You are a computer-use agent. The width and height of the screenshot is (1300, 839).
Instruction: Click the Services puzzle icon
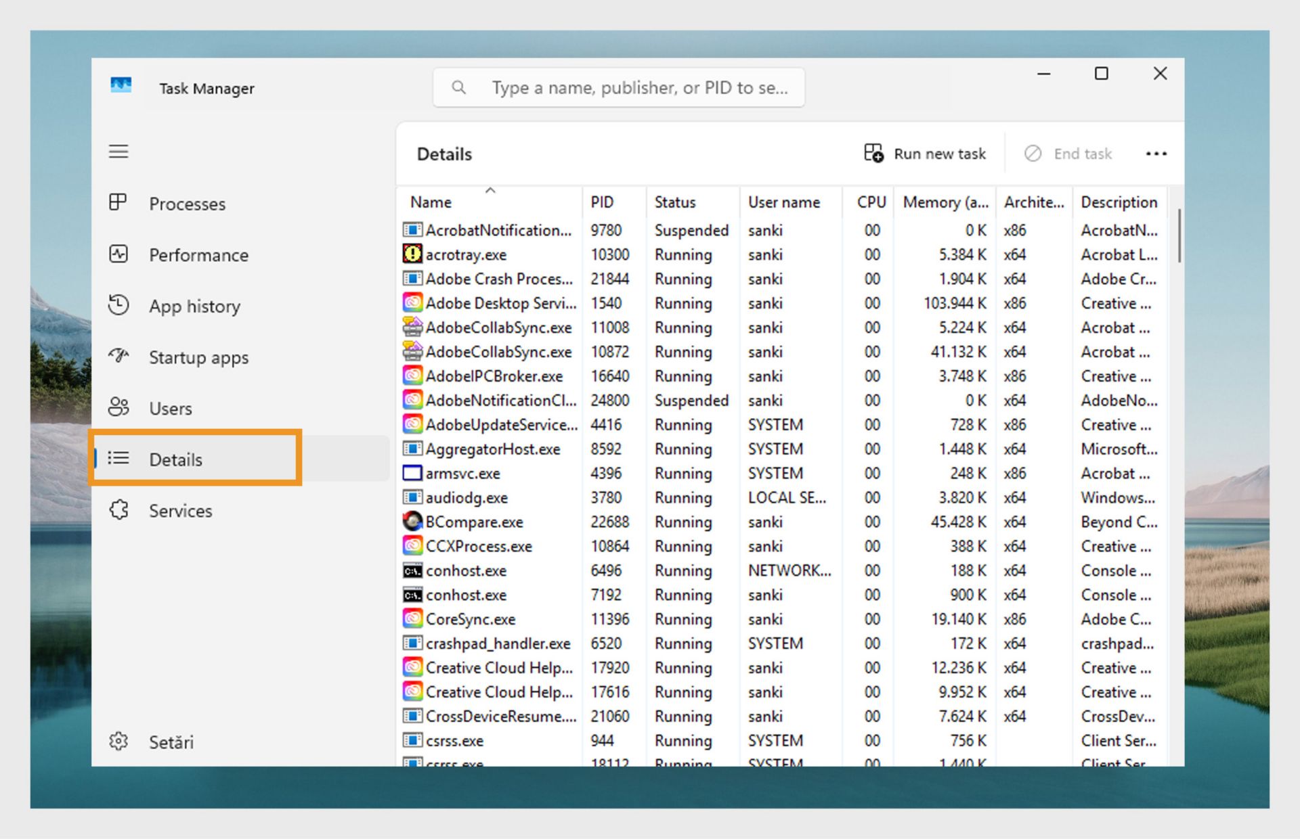point(118,509)
